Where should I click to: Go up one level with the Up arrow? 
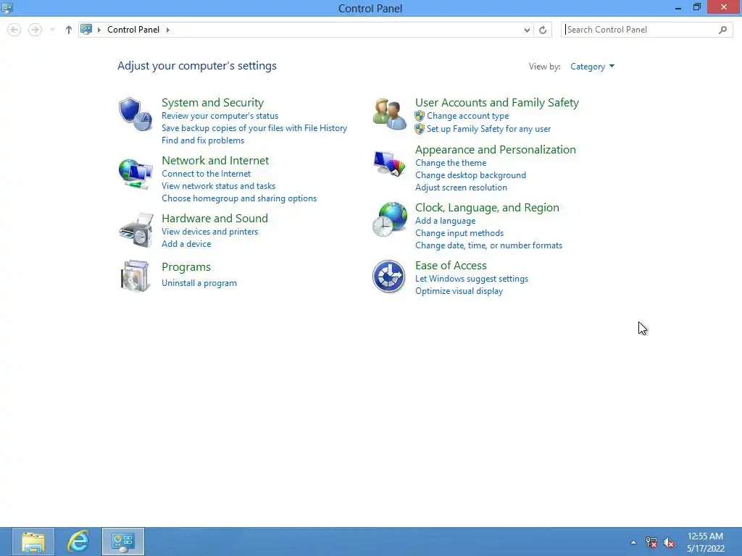click(x=69, y=30)
